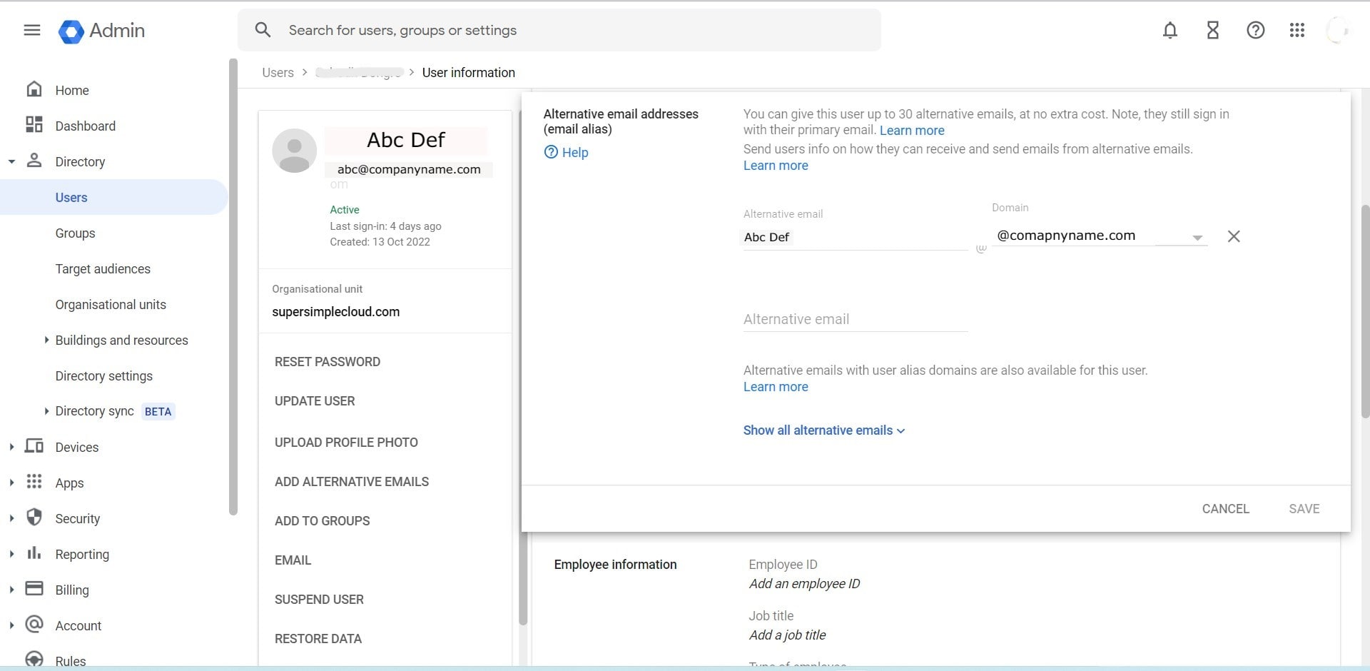Image resolution: width=1370 pixels, height=671 pixels.
Task: Click the Rules icon
Action: (x=34, y=659)
